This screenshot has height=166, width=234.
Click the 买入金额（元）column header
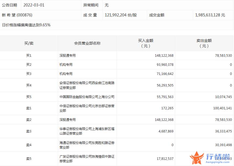coord(146,43)
